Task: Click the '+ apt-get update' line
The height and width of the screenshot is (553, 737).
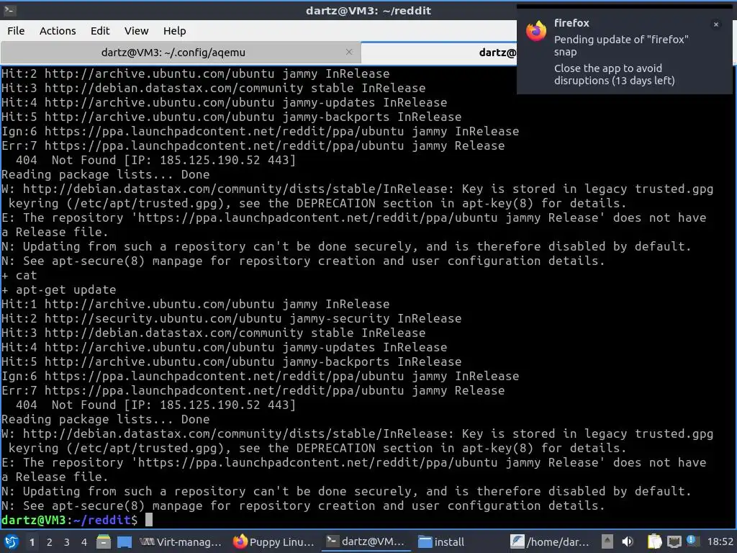Action: [x=59, y=289]
